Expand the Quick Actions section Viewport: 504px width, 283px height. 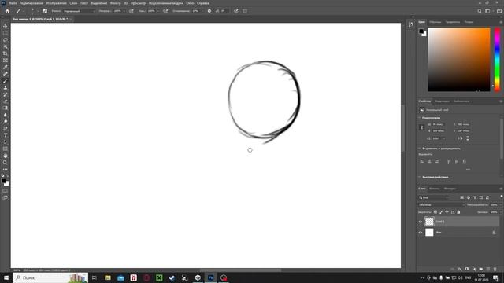coord(420,177)
